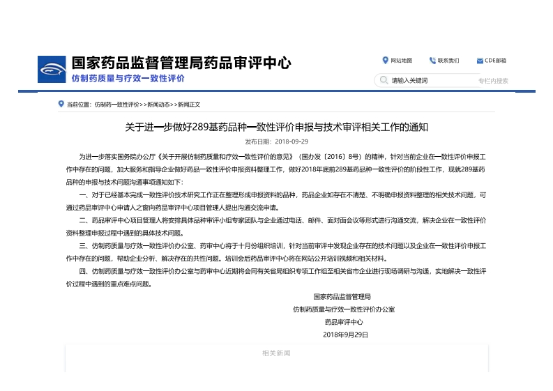Click the paragraph starting 为进一步落实国务院办公厅
Image resolution: width=553 pixels, height=391 pixels.
276,169
